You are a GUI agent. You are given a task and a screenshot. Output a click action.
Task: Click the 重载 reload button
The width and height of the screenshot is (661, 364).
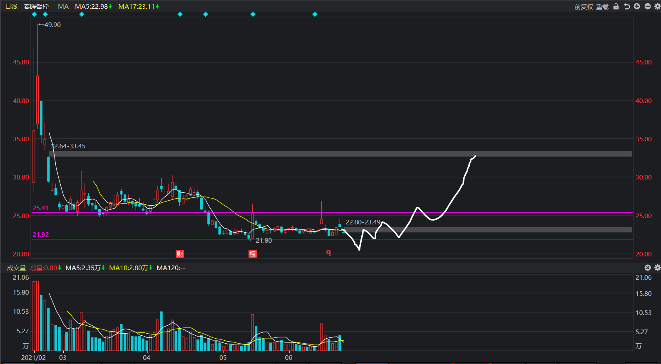602,7
